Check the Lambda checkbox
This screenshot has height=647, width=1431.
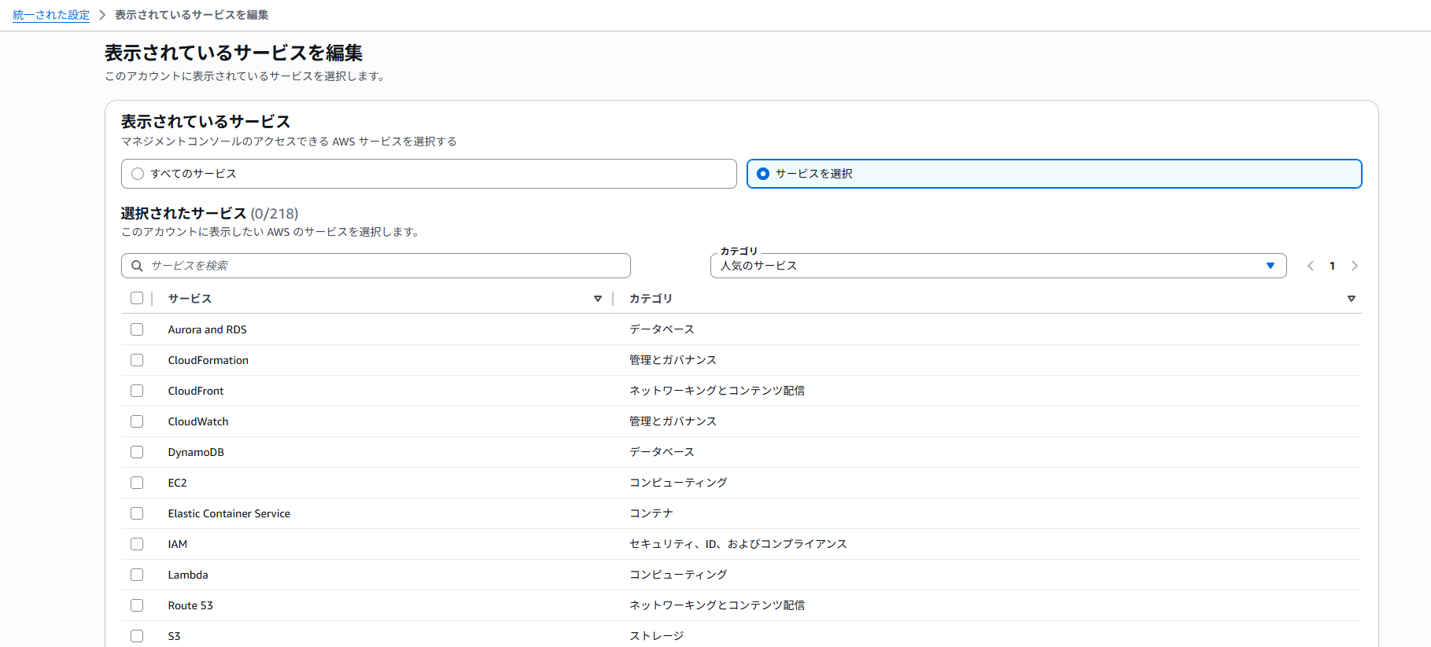click(137, 575)
